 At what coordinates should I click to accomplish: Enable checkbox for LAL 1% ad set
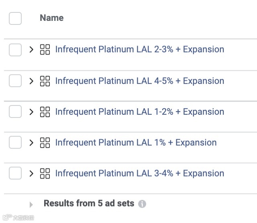pos(15,143)
